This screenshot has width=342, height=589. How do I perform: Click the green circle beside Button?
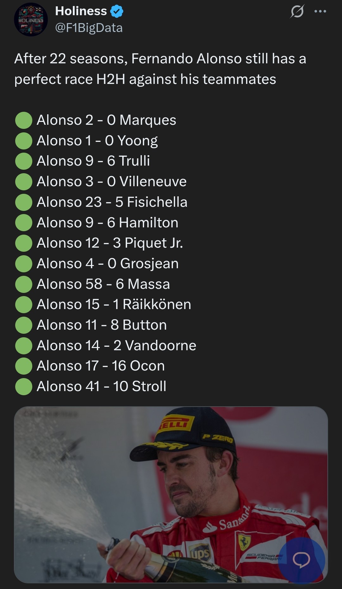[24, 325]
